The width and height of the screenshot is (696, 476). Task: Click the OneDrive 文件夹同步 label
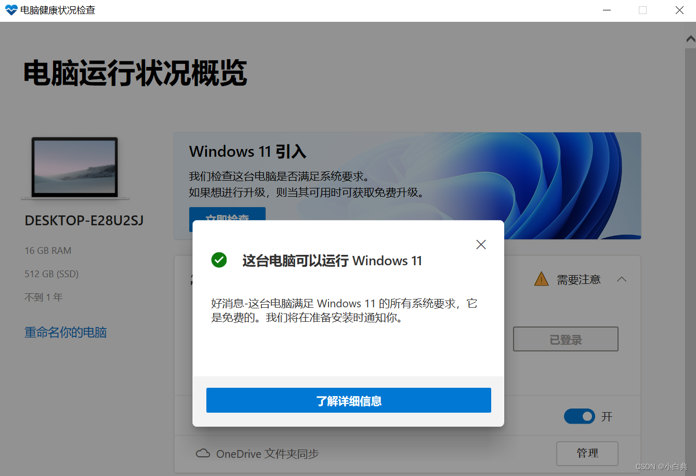(x=268, y=454)
